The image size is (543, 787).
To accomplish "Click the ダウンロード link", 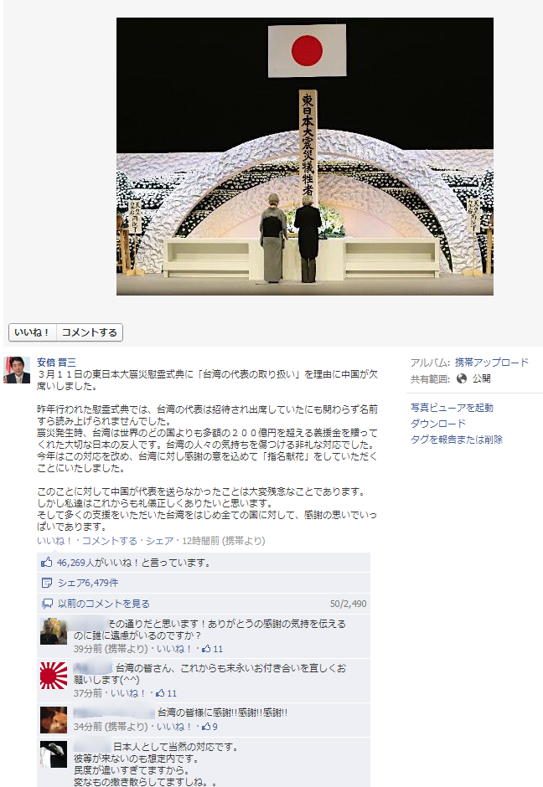I will 438,424.
